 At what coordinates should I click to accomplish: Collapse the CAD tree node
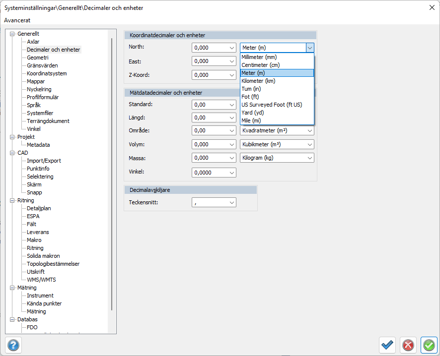point(12,153)
